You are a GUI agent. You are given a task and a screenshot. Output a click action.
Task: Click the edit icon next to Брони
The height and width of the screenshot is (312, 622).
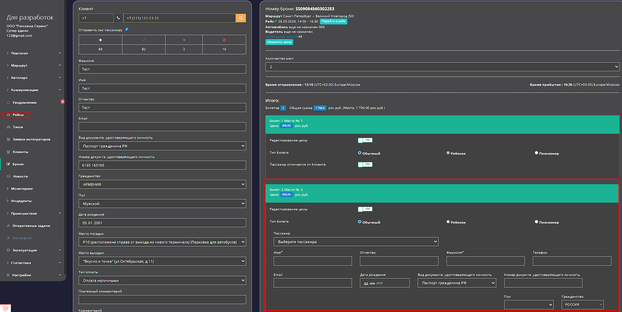(x=8, y=164)
